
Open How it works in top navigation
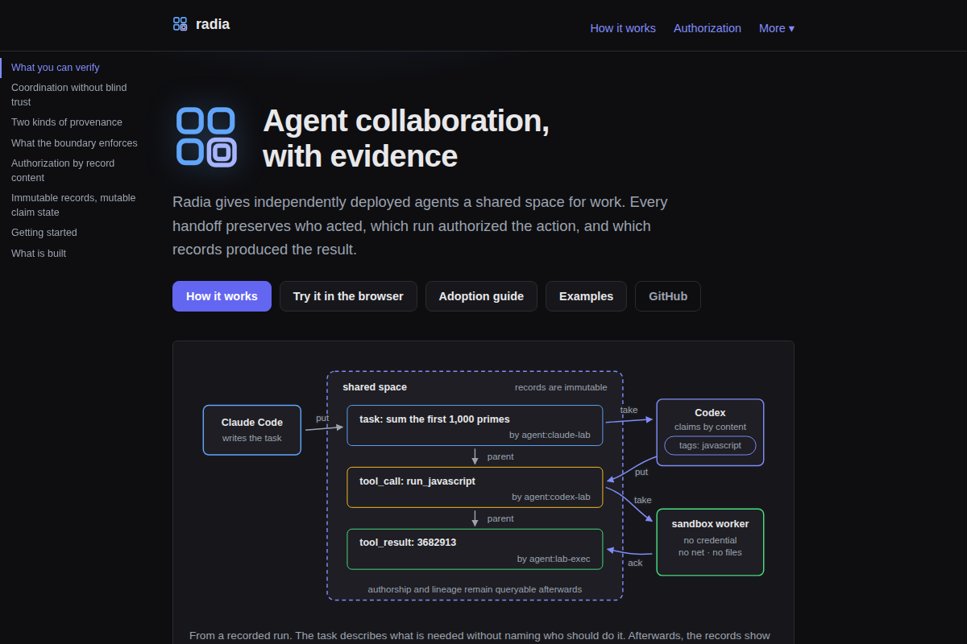tap(623, 28)
